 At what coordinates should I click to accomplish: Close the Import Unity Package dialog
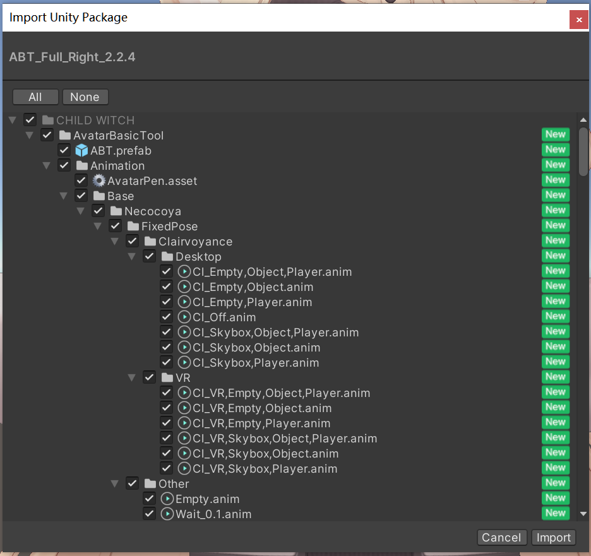579,20
